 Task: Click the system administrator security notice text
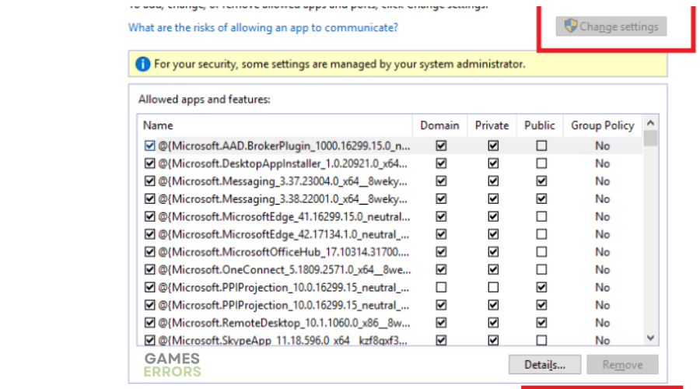[339, 64]
